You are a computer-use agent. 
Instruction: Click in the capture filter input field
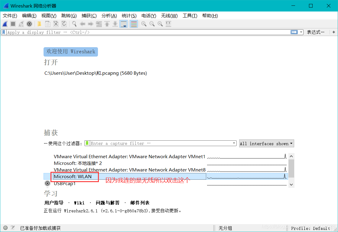(x=161, y=143)
